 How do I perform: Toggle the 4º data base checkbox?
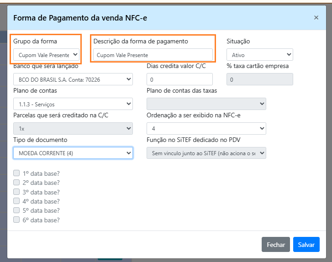(x=16, y=201)
